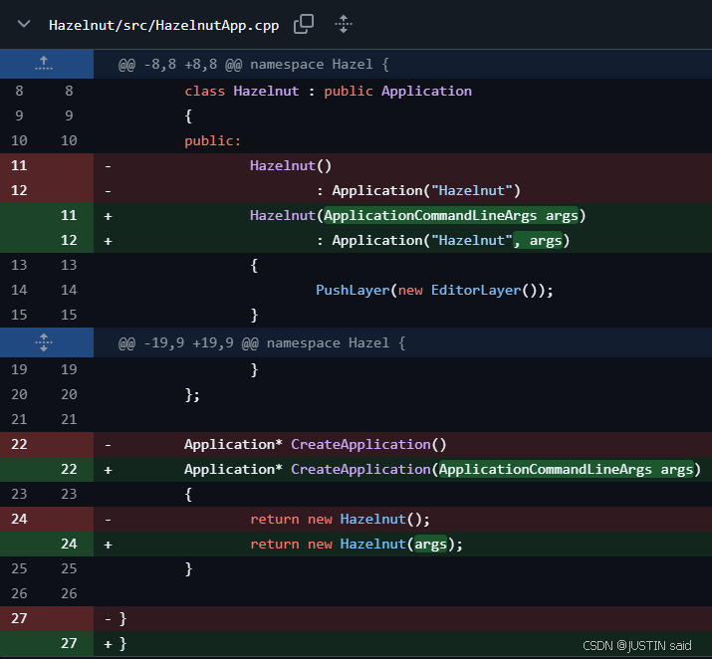
Task: Select added line number 24
Action: 69,544
